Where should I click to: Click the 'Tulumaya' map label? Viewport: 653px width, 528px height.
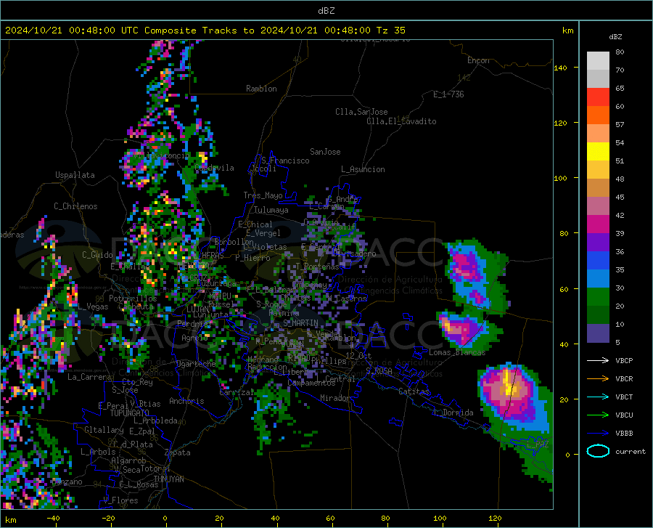[271, 210]
